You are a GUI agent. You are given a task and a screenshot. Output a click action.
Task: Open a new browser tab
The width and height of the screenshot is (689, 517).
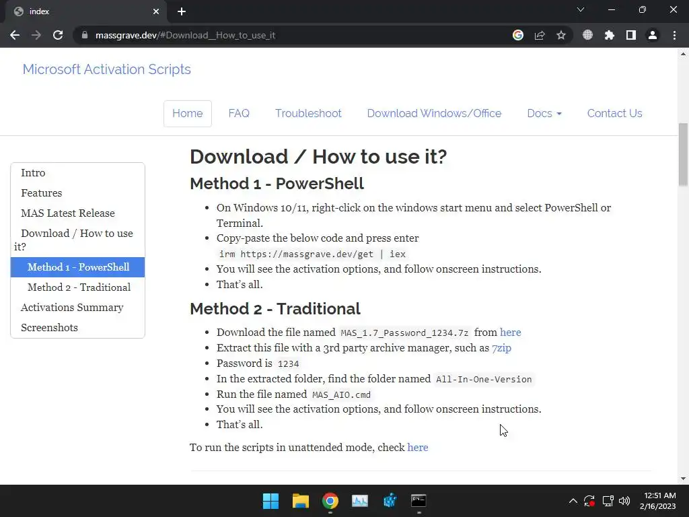pyautogui.click(x=182, y=11)
